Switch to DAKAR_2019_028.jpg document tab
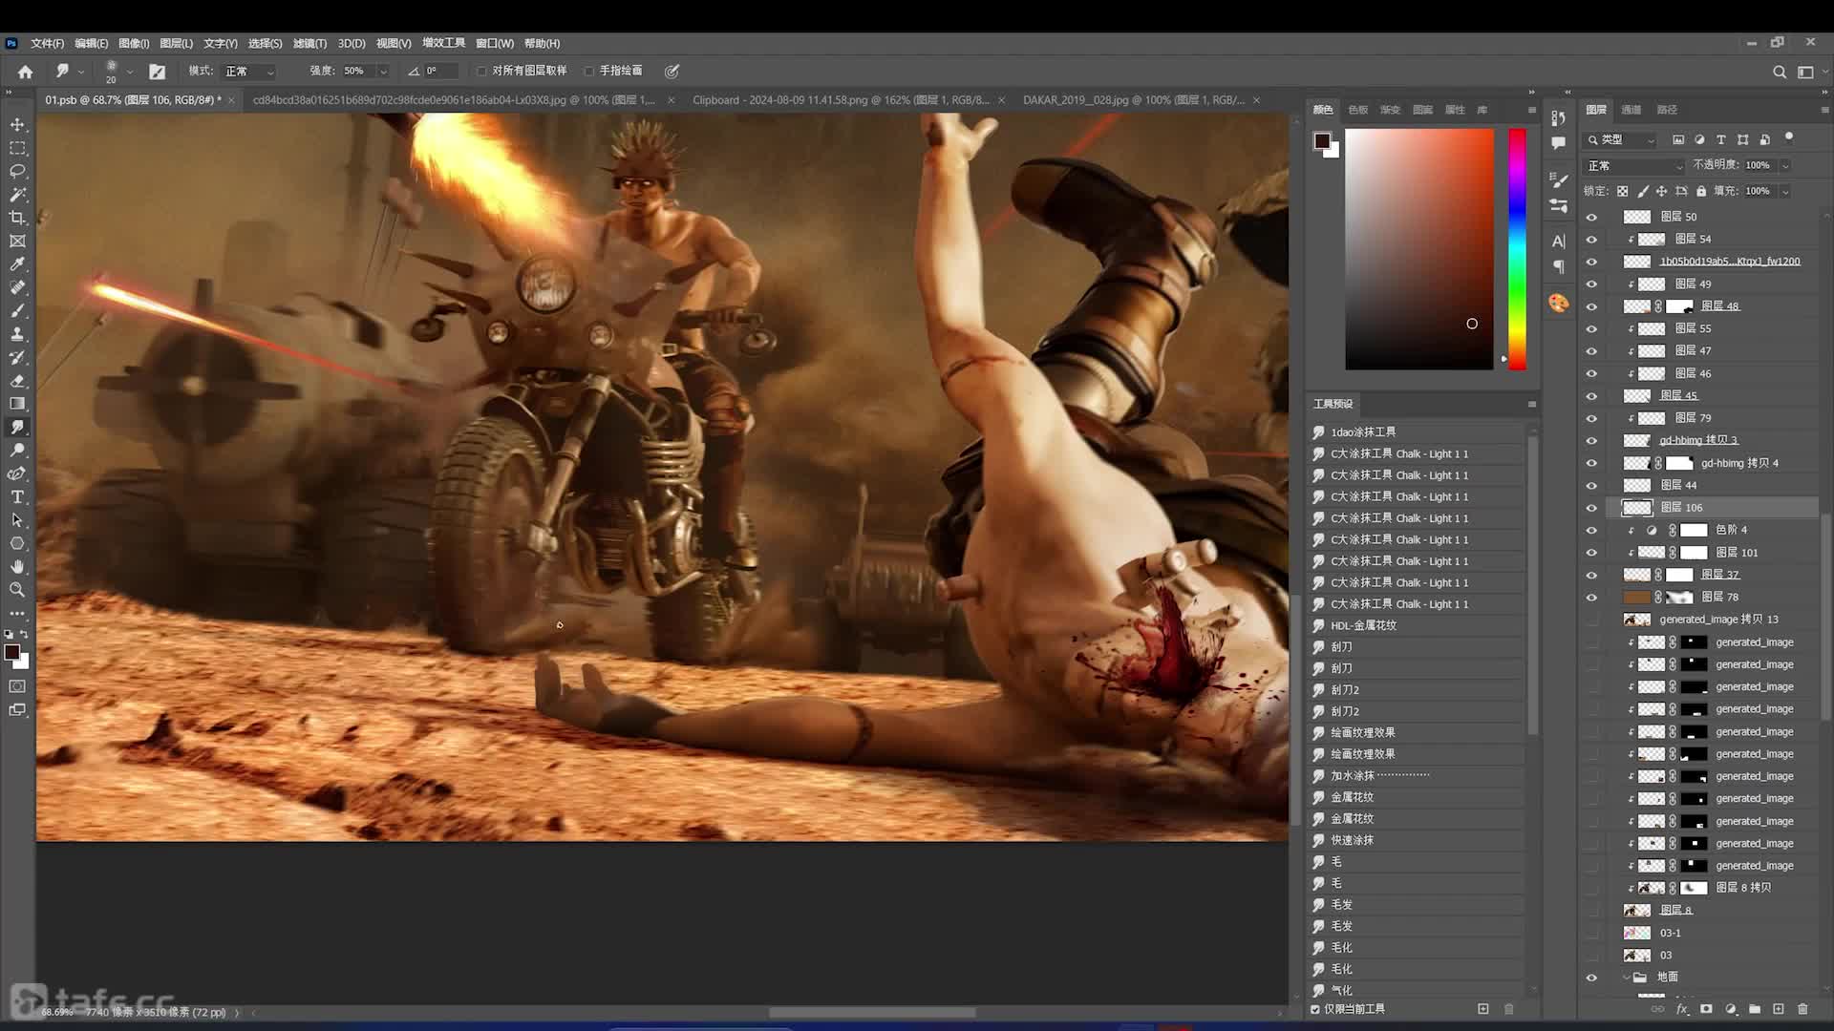The image size is (1834, 1031). click(x=1133, y=100)
